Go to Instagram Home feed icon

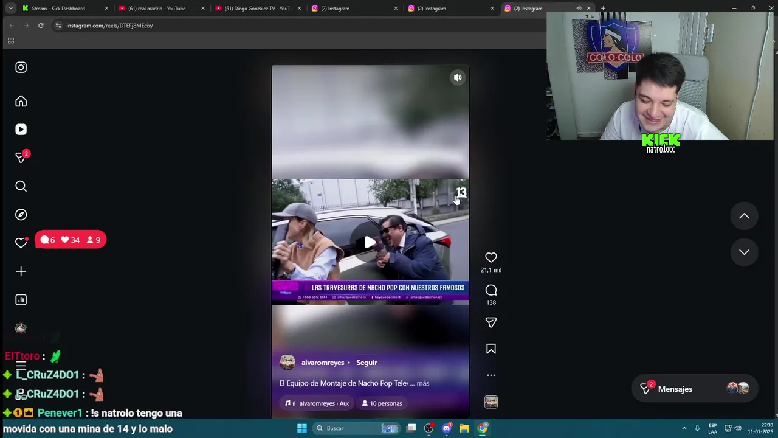tap(21, 101)
